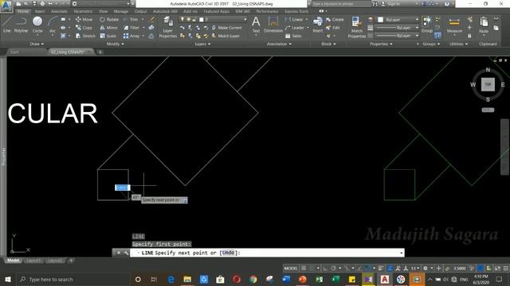Click the TOP face of ViewCube

click(x=488, y=84)
